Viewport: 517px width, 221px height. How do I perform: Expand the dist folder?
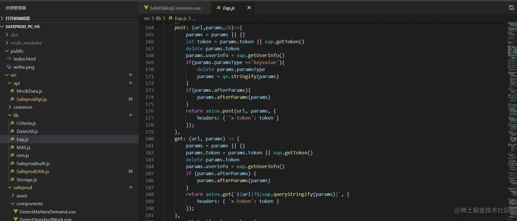[x=69, y=35]
